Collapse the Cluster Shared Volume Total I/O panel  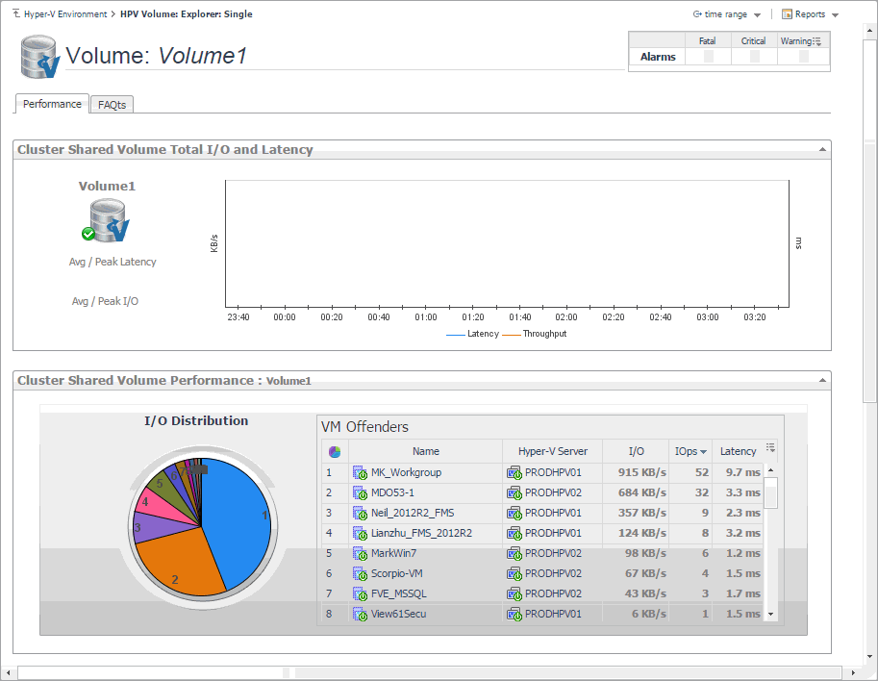822,150
